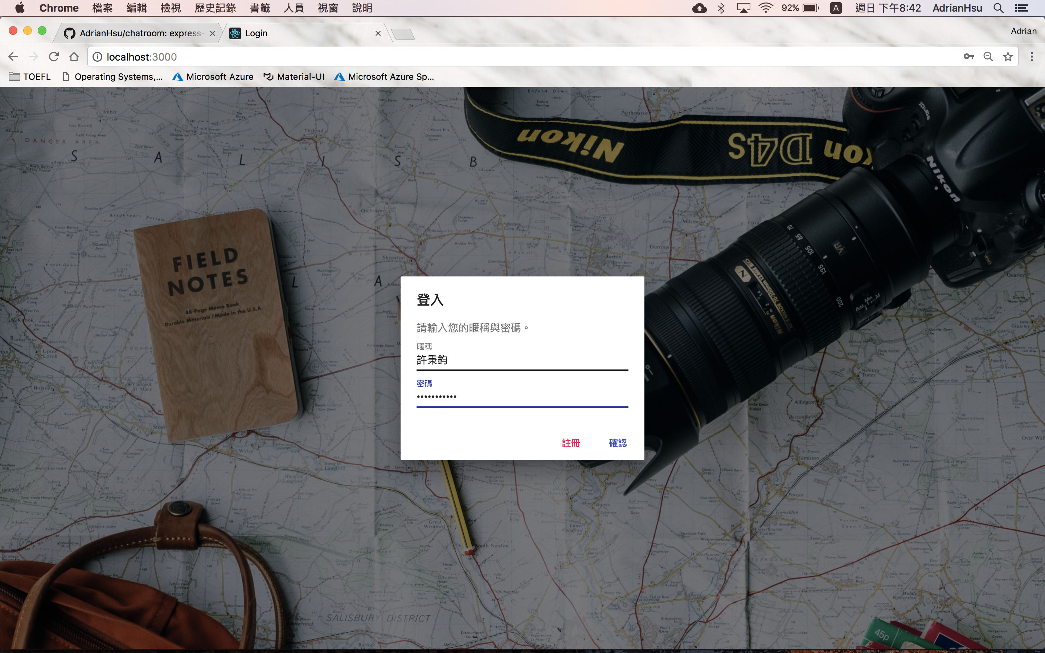Viewport: 1045px width, 653px height.
Task: Open Wi-Fi status menu
Action: pos(765,8)
